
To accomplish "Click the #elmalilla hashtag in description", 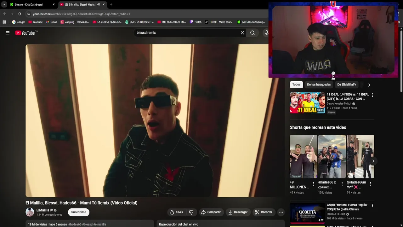I will (100, 224).
